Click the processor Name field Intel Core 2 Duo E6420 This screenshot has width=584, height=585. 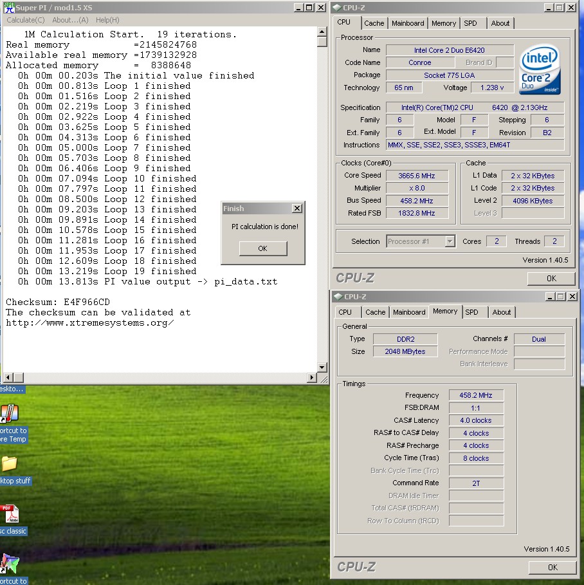[450, 50]
